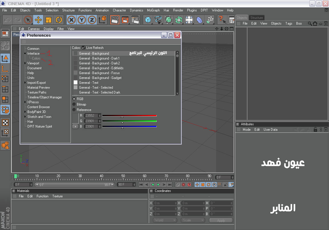Jump to the animation start
The height and width of the screenshot is (230, 329).
pyautogui.click(x=141, y=185)
